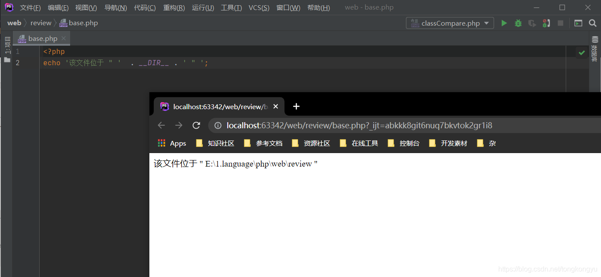The height and width of the screenshot is (277, 601).
Task: Open the 知识社区 bookmark folder
Action: pos(215,143)
